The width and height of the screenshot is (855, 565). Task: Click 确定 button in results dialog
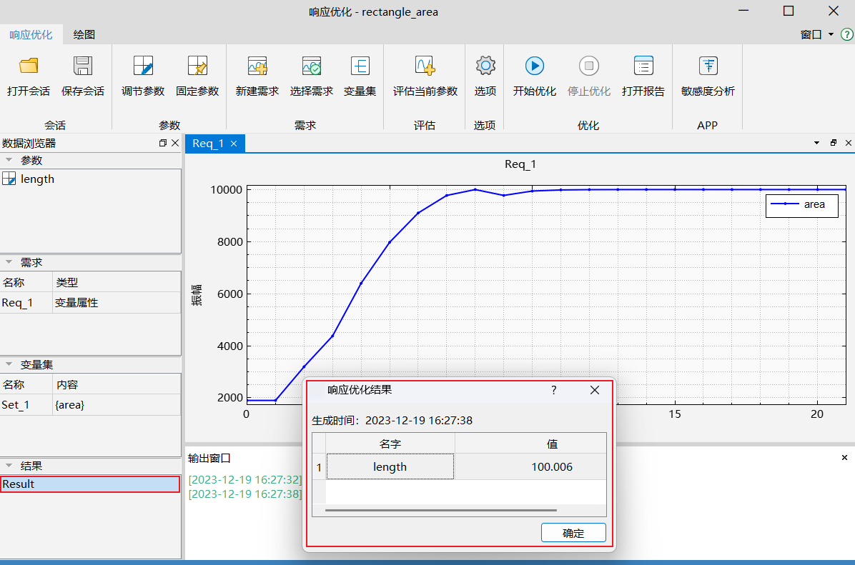pos(573,533)
